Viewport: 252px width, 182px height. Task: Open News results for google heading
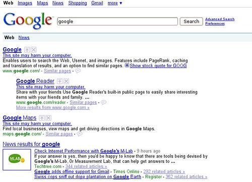pyautogui.click(x=31, y=144)
